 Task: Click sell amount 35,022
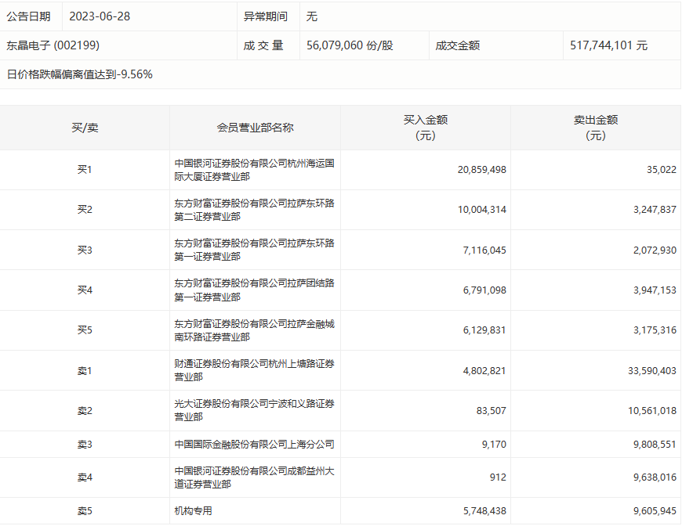[x=661, y=170]
